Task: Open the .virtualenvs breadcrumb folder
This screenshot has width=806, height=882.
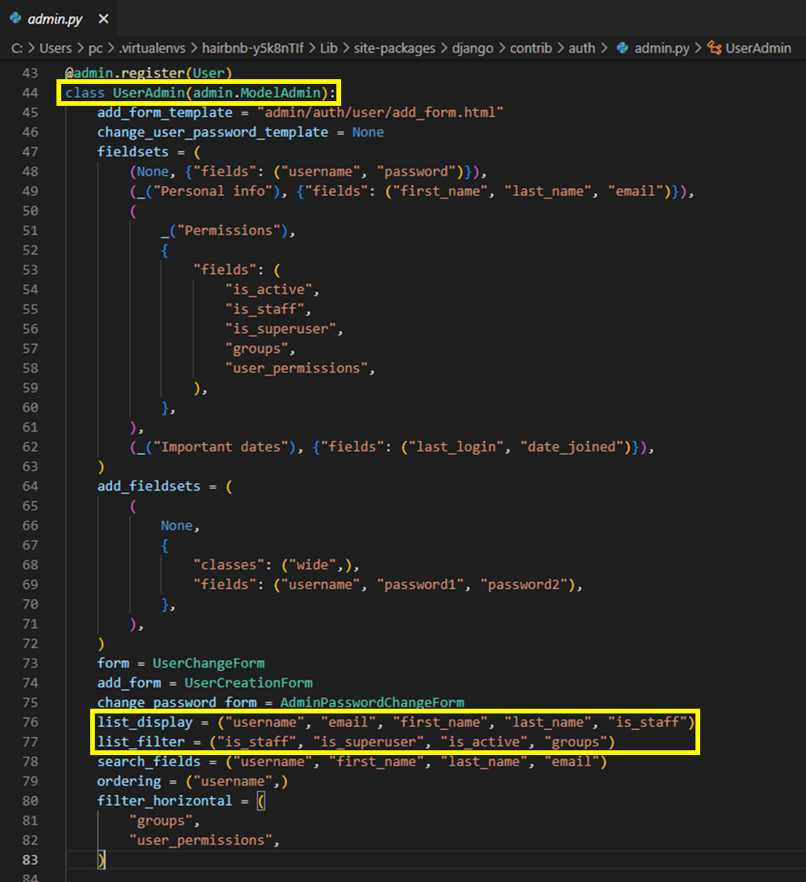Action: coord(152,49)
